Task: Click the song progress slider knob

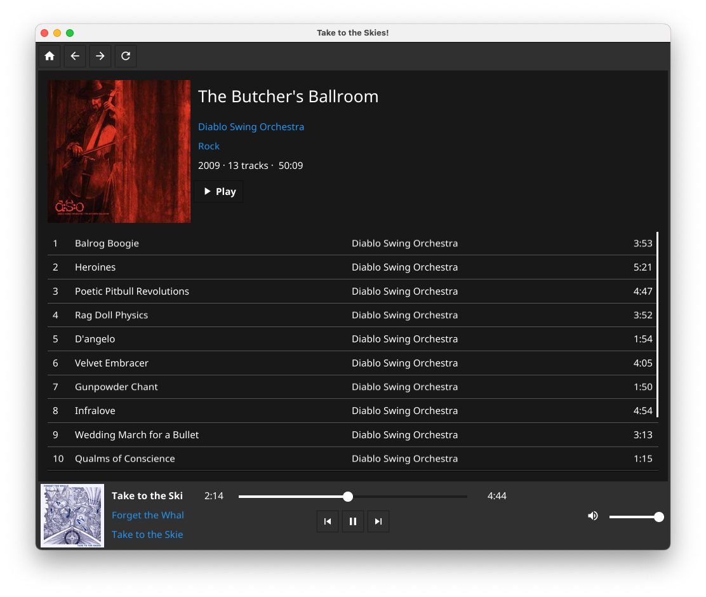Action: [347, 497]
